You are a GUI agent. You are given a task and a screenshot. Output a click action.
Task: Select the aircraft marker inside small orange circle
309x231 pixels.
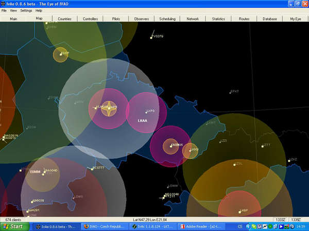pyautogui.click(x=171, y=146)
